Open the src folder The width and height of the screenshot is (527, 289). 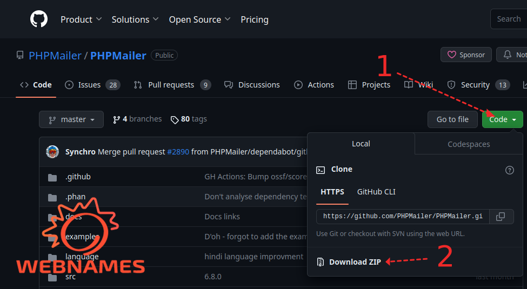71,277
